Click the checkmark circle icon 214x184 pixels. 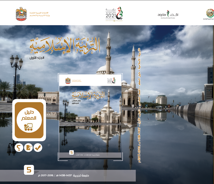point(38,148)
